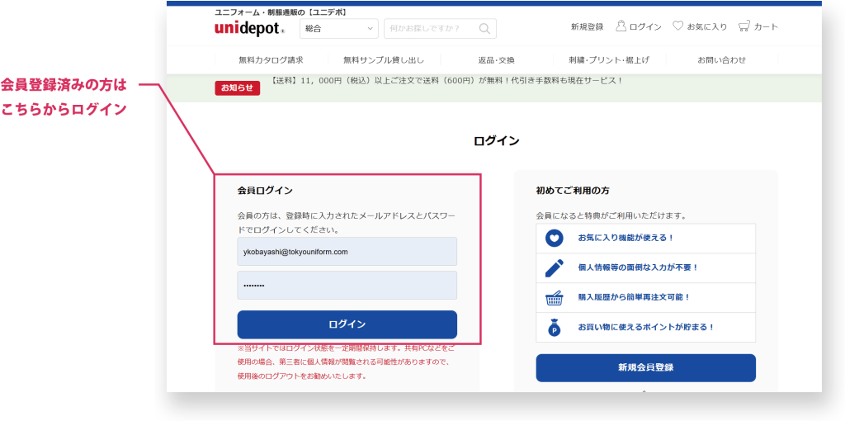This screenshot has height=421, width=845.
Task: Focus the password input field
Action: (347, 285)
